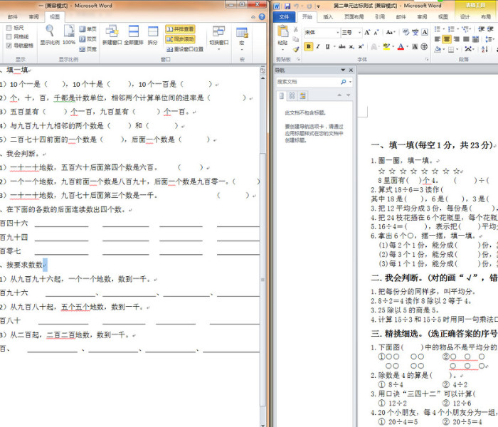Click 重设窗口位置 (reset window position)
Viewport: 498px width, 427px height.
point(184,49)
